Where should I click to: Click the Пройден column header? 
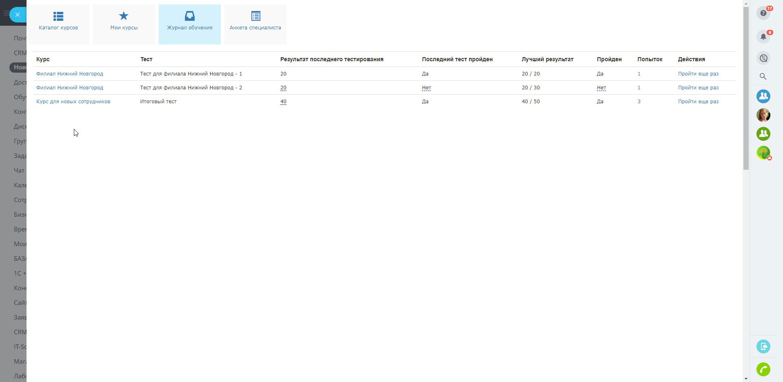click(609, 59)
